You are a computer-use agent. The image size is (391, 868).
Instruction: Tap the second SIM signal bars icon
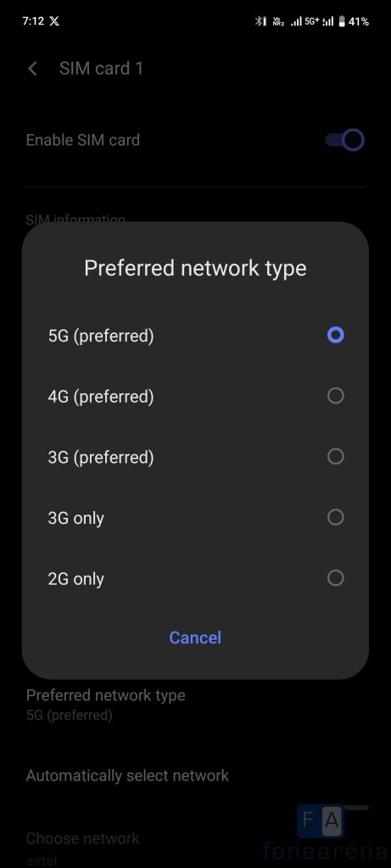point(328,21)
